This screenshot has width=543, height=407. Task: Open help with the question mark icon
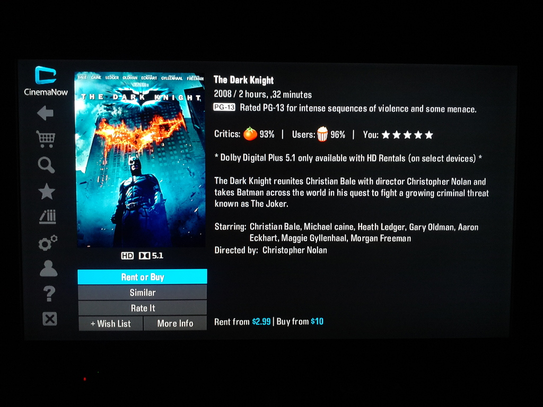click(x=49, y=294)
